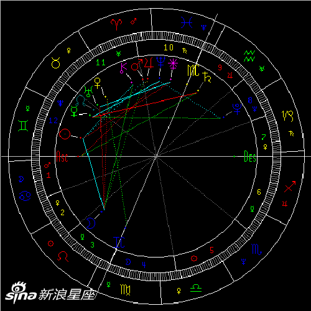This screenshot has height=311, width=311.
Task: Click the small yellow Venus ruler beside Taurus
Action: tap(68, 50)
